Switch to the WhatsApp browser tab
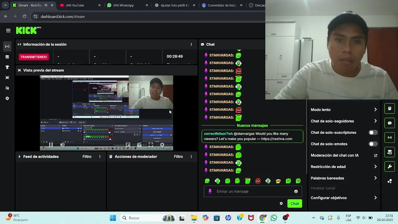The width and height of the screenshot is (398, 224). [127, 5]
